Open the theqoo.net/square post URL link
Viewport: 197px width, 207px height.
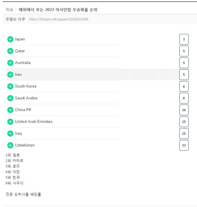click(x=58, y=19)
